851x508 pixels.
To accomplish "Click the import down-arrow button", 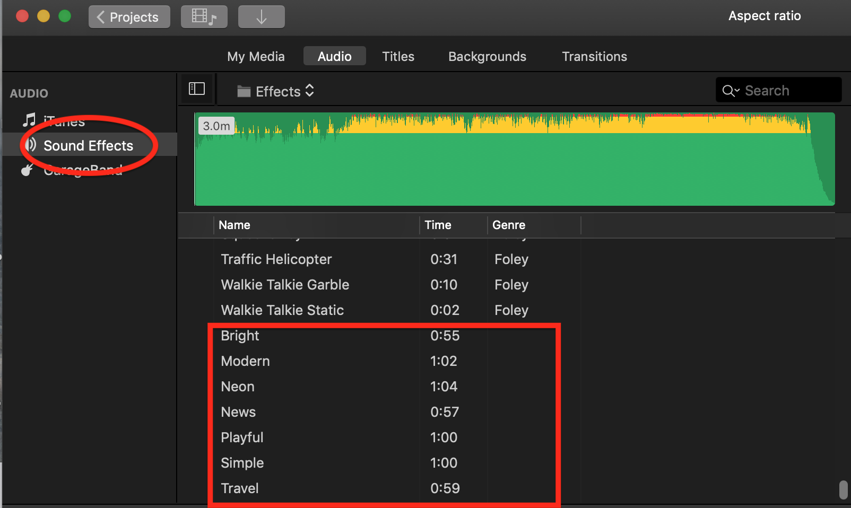I will [x=262, y=17].
